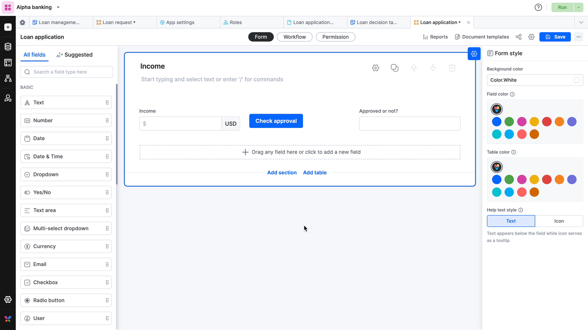The width and height of the screenshot is (588, 330).
Task: Click the field type search box
Action: pyautogui.click(x=67, y=72)
